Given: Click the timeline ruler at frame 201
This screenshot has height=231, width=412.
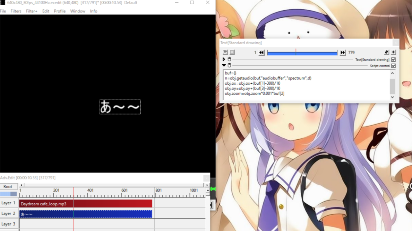Looking at the screenshot, I should point(56,191).
